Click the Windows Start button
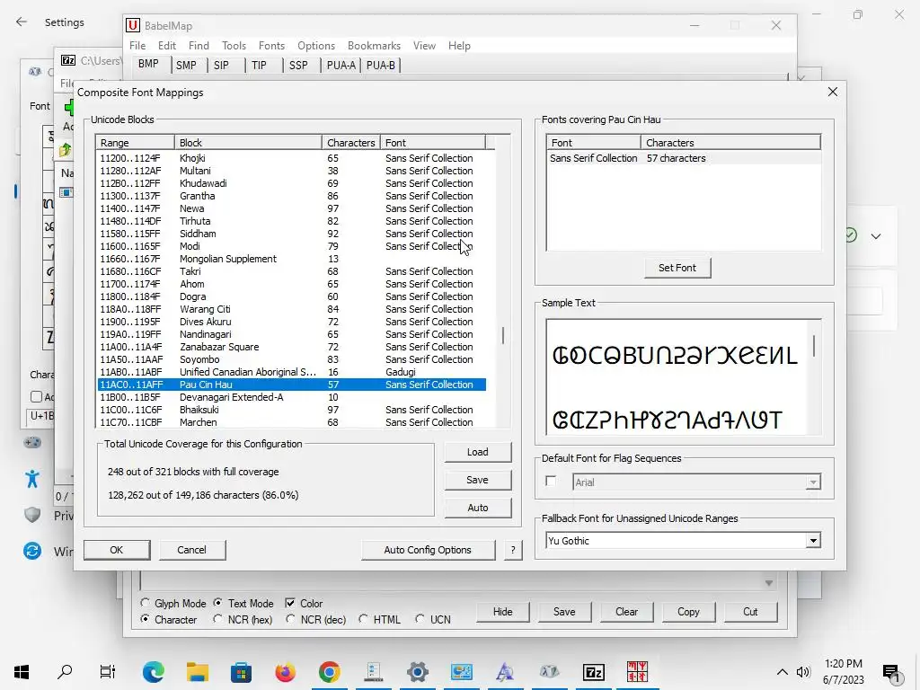920x690 pixels. point(22,672)
